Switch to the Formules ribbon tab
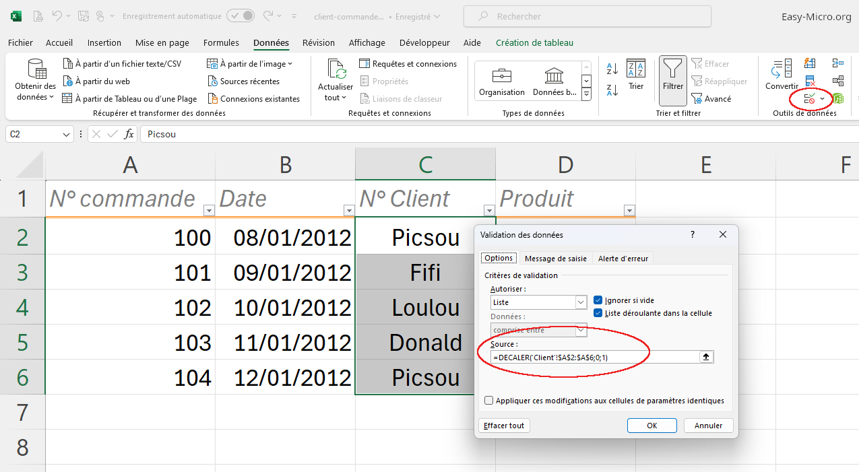Viewport: 859px width, 472px height. pyautogui.click(x=221, y=42)
